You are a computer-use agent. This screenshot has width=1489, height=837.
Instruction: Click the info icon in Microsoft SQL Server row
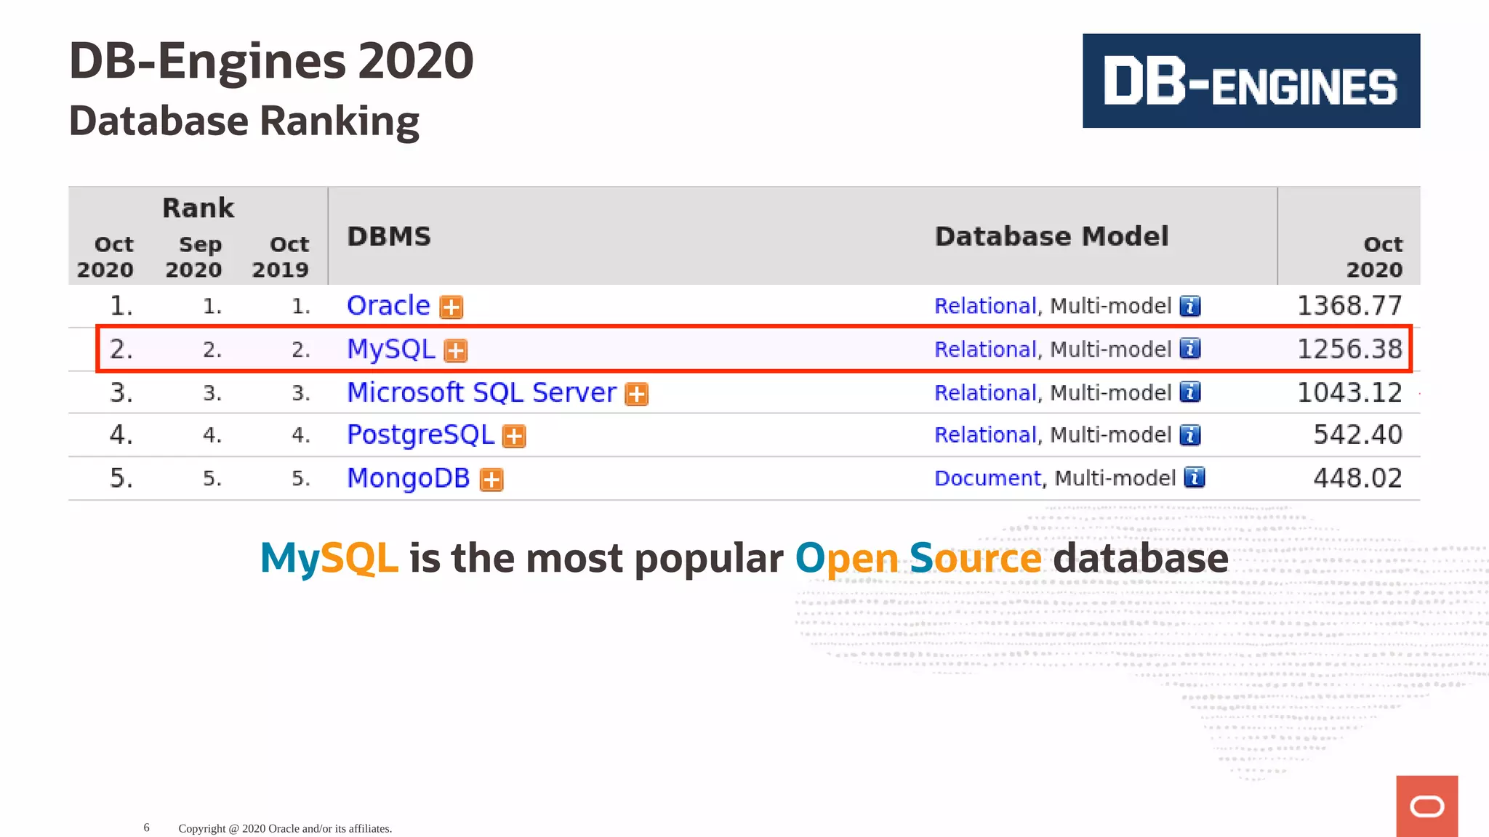[x=1190, y=392]
